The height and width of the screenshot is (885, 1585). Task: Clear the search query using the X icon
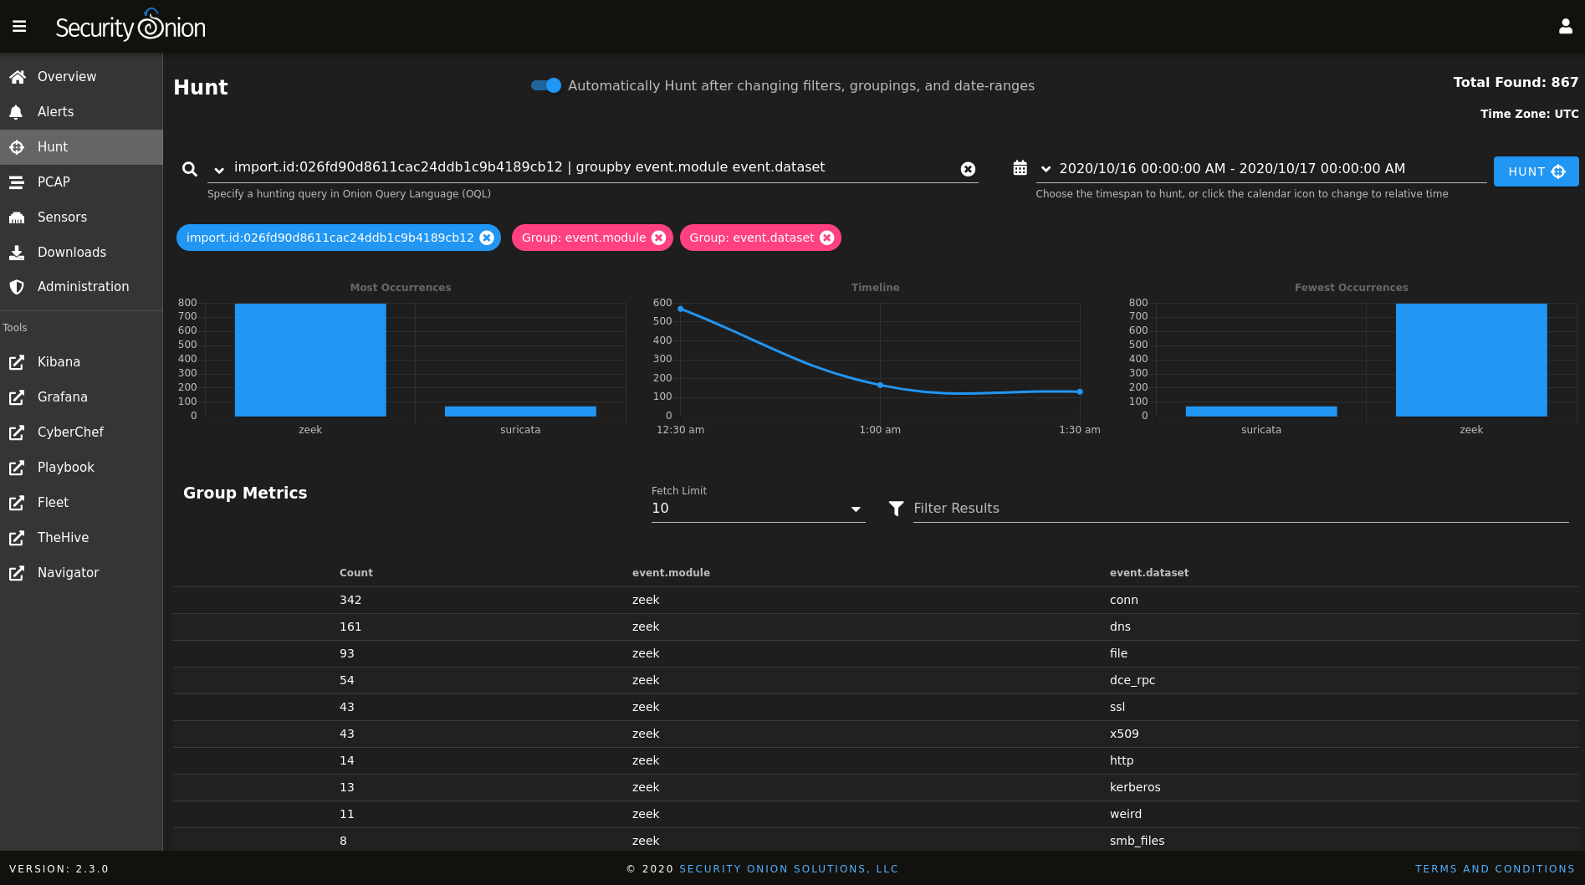(968, 168)
